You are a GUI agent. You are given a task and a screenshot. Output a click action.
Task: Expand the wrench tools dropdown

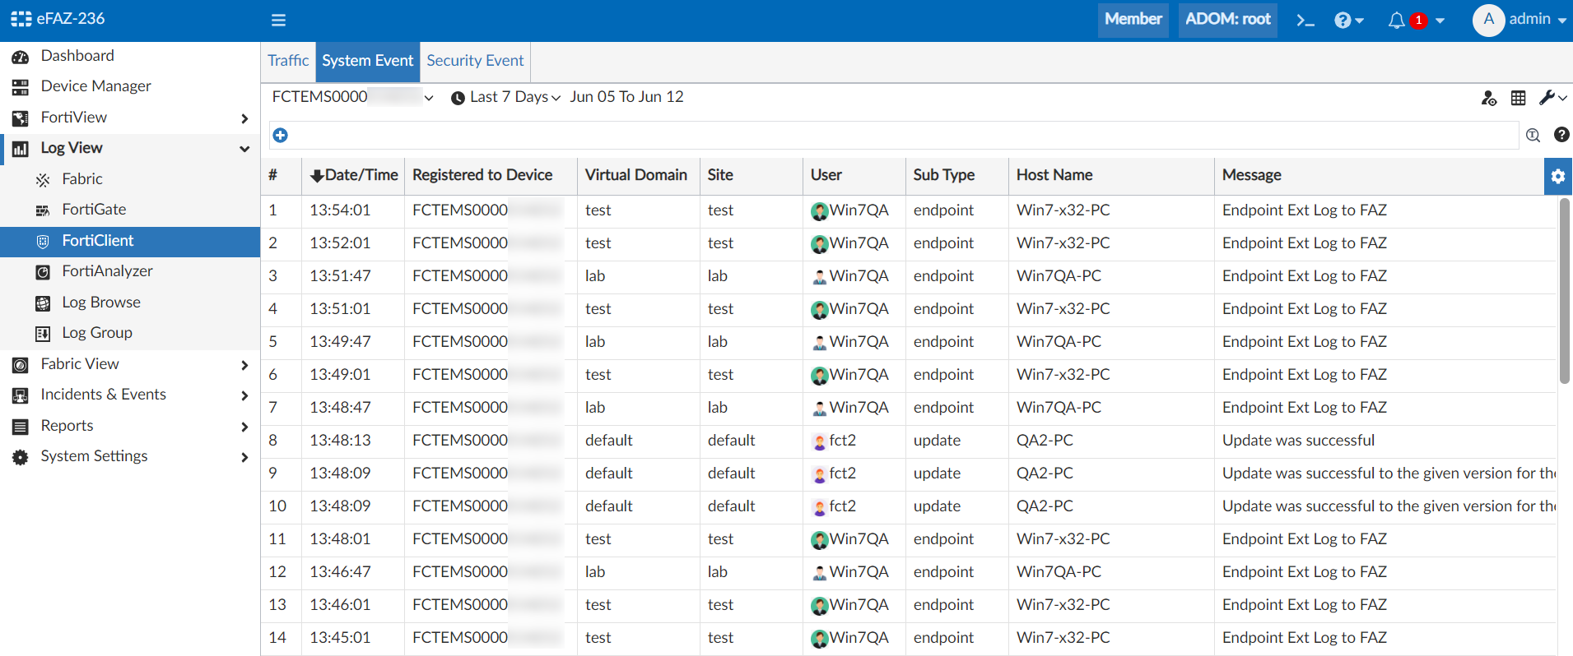click(1552, 98)
